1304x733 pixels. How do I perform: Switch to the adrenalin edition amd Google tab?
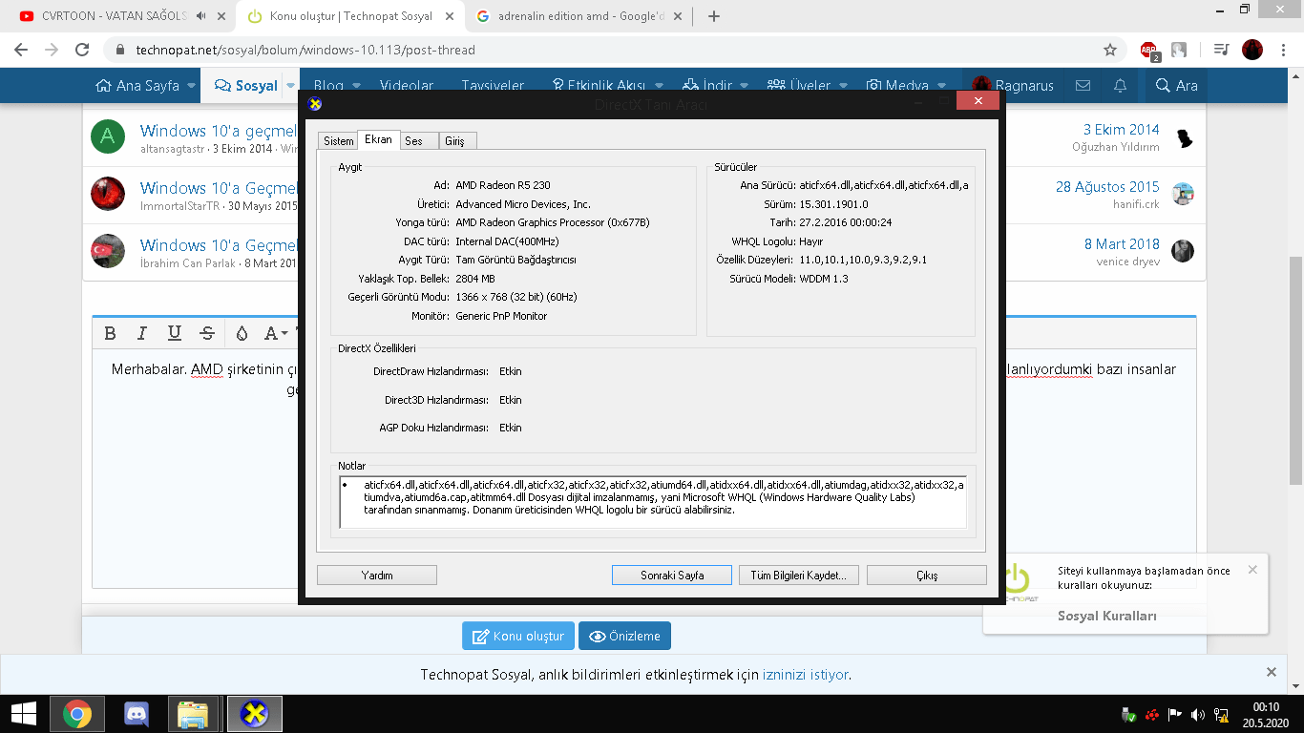pos(578,16)
